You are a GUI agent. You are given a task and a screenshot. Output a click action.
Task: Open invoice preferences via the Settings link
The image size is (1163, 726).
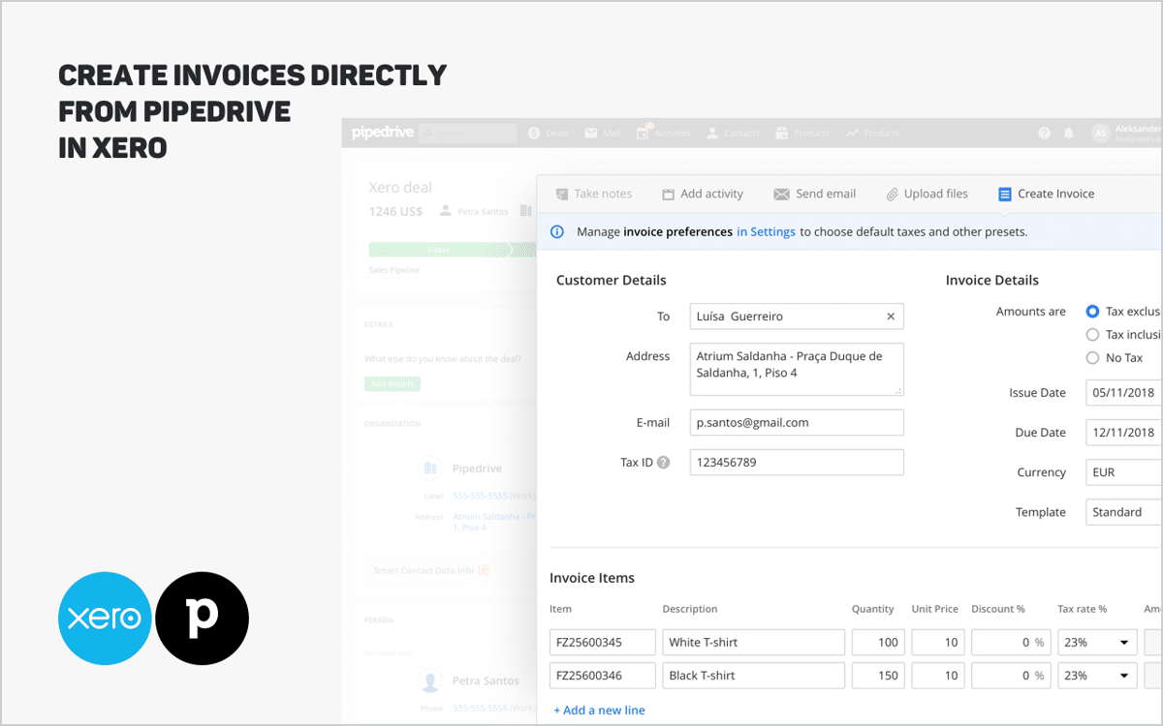coord(766,231)
